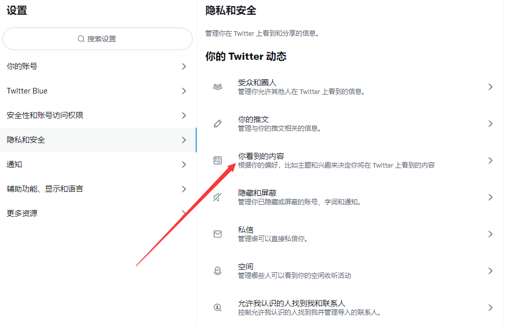
Task: Click description 管理哪些人可以看到你的空间收听活动
Action: [x=294, y=275]
